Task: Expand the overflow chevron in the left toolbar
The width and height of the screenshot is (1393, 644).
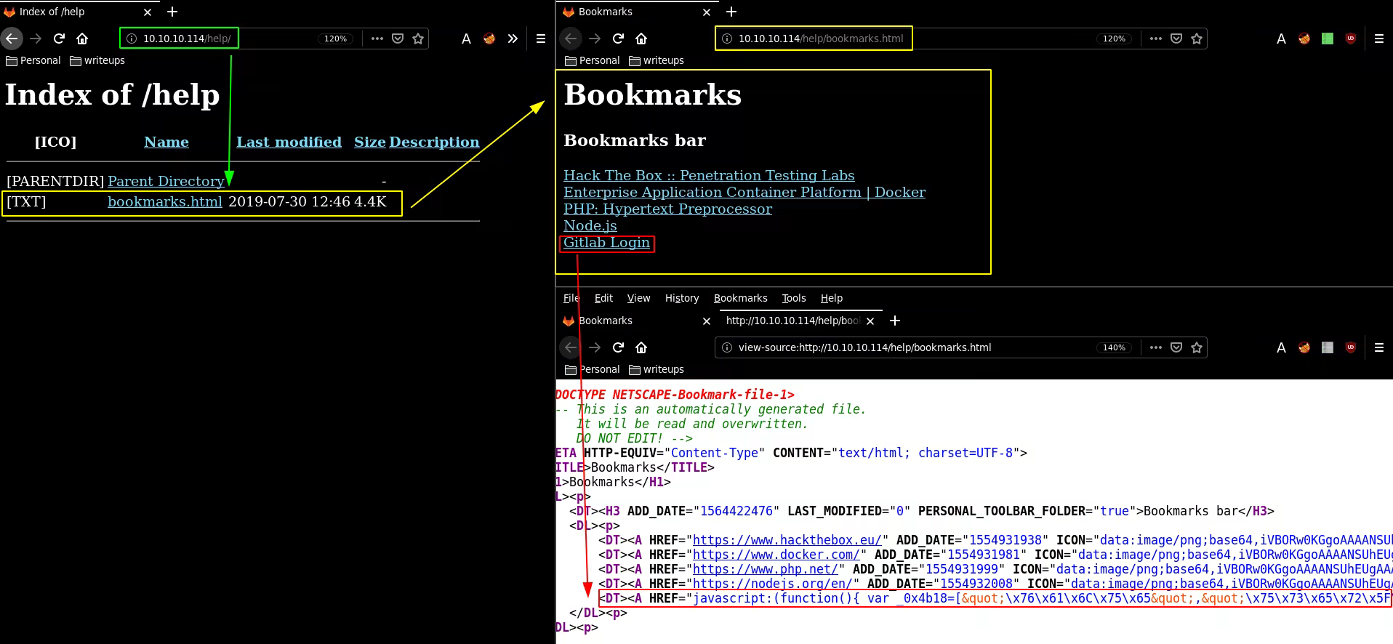Action: 513,39
